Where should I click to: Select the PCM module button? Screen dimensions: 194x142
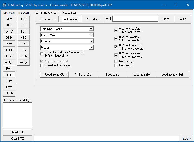(24, 25)
